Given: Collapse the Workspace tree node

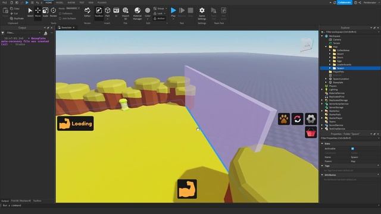Looking at the screenshot, I should 323,36.
